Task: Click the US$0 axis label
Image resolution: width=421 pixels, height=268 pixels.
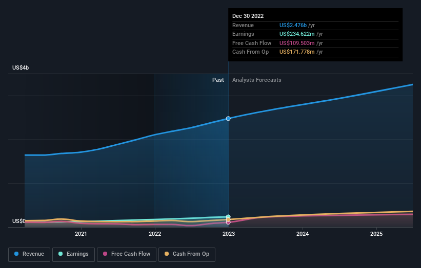Action: (18, 221)
